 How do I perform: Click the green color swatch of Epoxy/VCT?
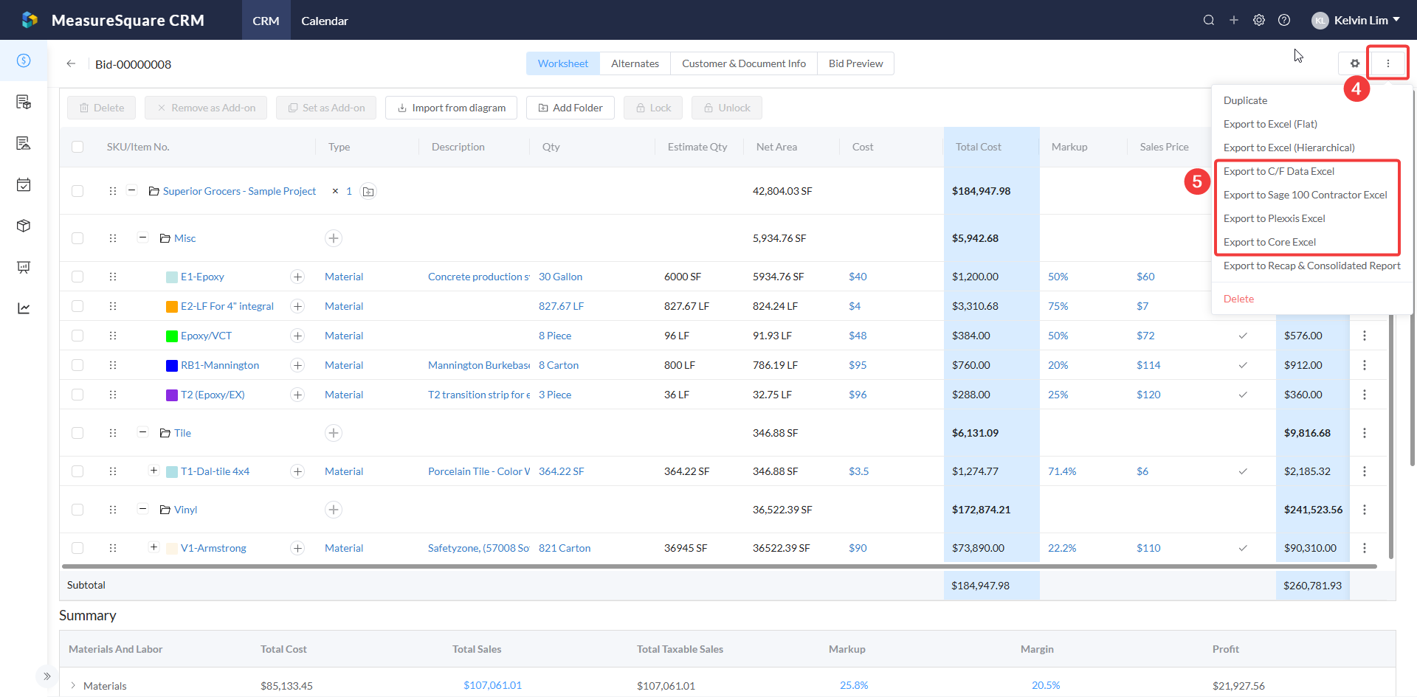click(172, 336)
